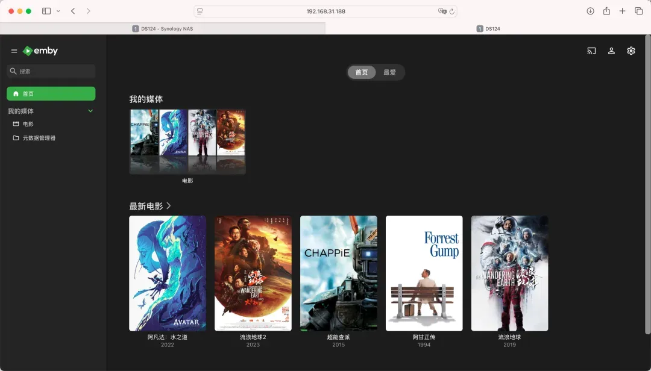Click the 我的媒体 main heading
651x371 pixels.
coord(146,99)
